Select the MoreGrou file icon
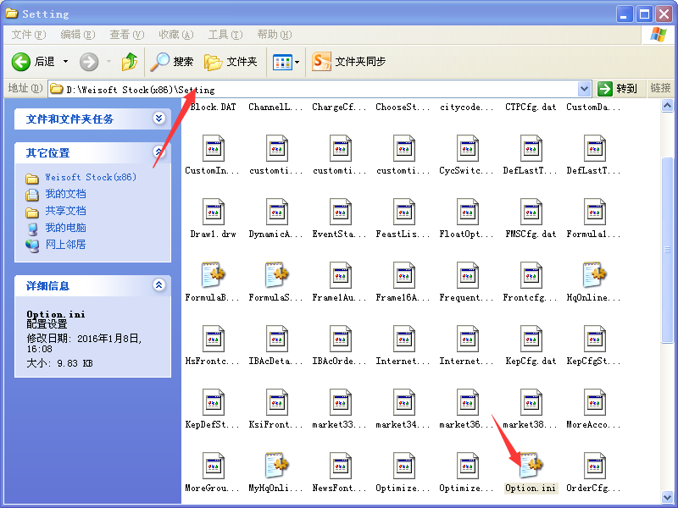 click(x=214, y=466)
